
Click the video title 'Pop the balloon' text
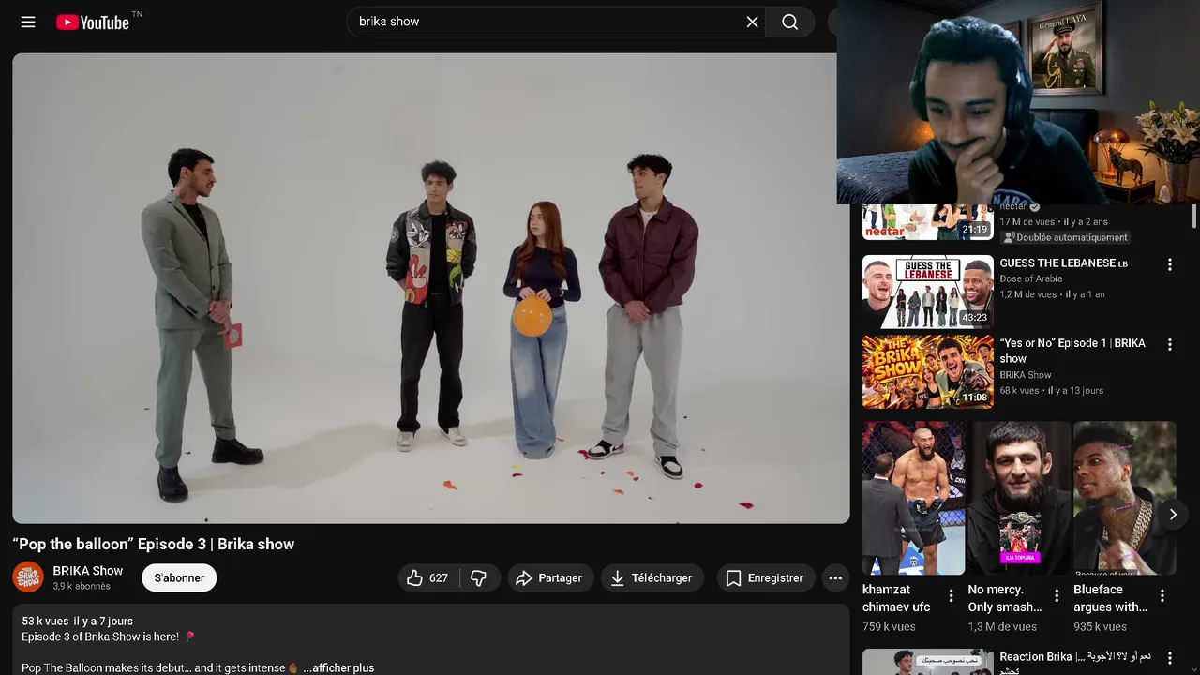click(154, 545)
